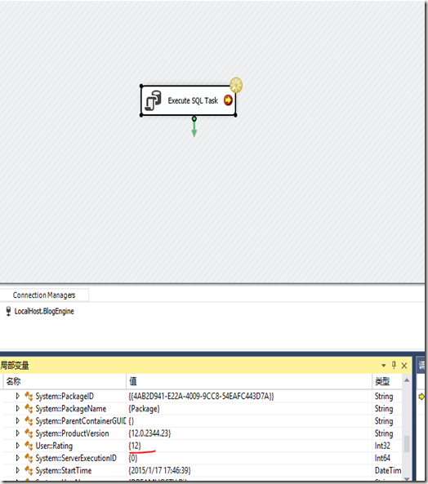Click the Int64 type cell

point(382,458)
